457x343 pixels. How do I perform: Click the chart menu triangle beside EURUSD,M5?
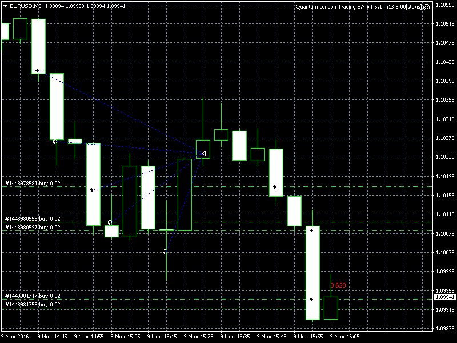(5, 6)
